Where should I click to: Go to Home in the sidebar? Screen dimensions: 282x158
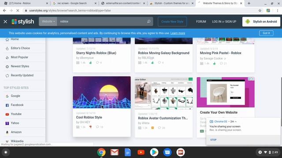pos(15,39)
